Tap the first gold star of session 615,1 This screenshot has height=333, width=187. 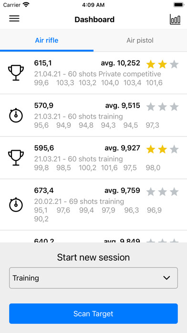click(151, 64)
